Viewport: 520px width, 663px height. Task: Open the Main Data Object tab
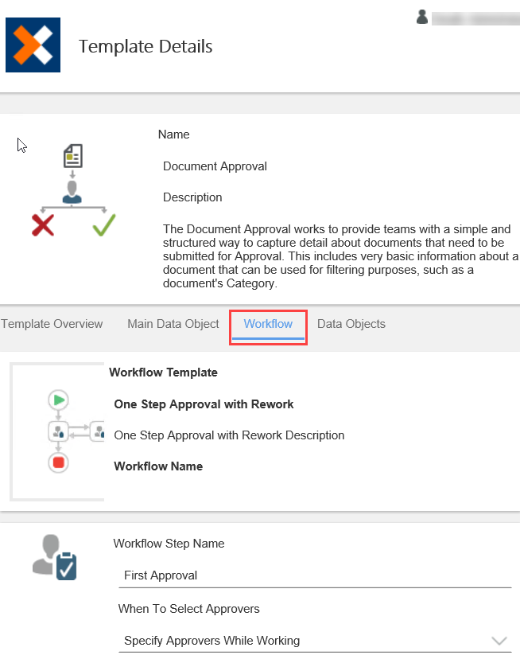[173, 324]
